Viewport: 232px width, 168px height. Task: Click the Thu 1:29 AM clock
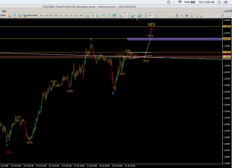tap(206, 2)
